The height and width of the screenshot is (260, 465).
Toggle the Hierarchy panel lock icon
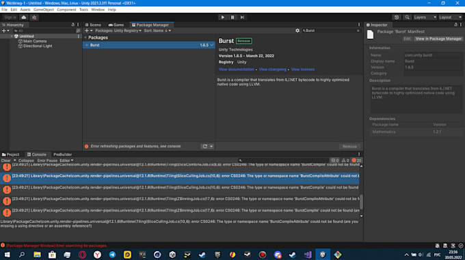tap(73, 25)
